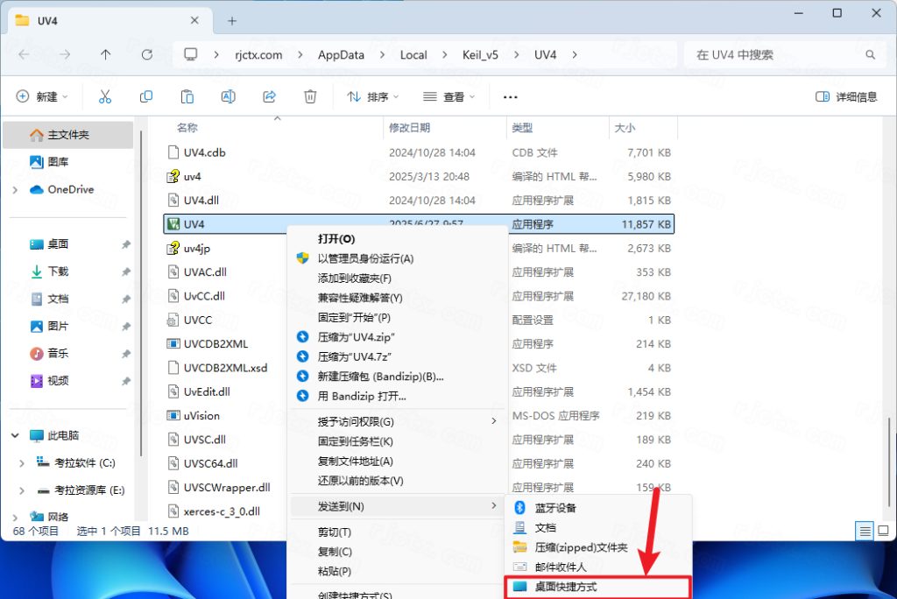Click the 新建 new item button
The image size is (897, 599).
(37, 96)
